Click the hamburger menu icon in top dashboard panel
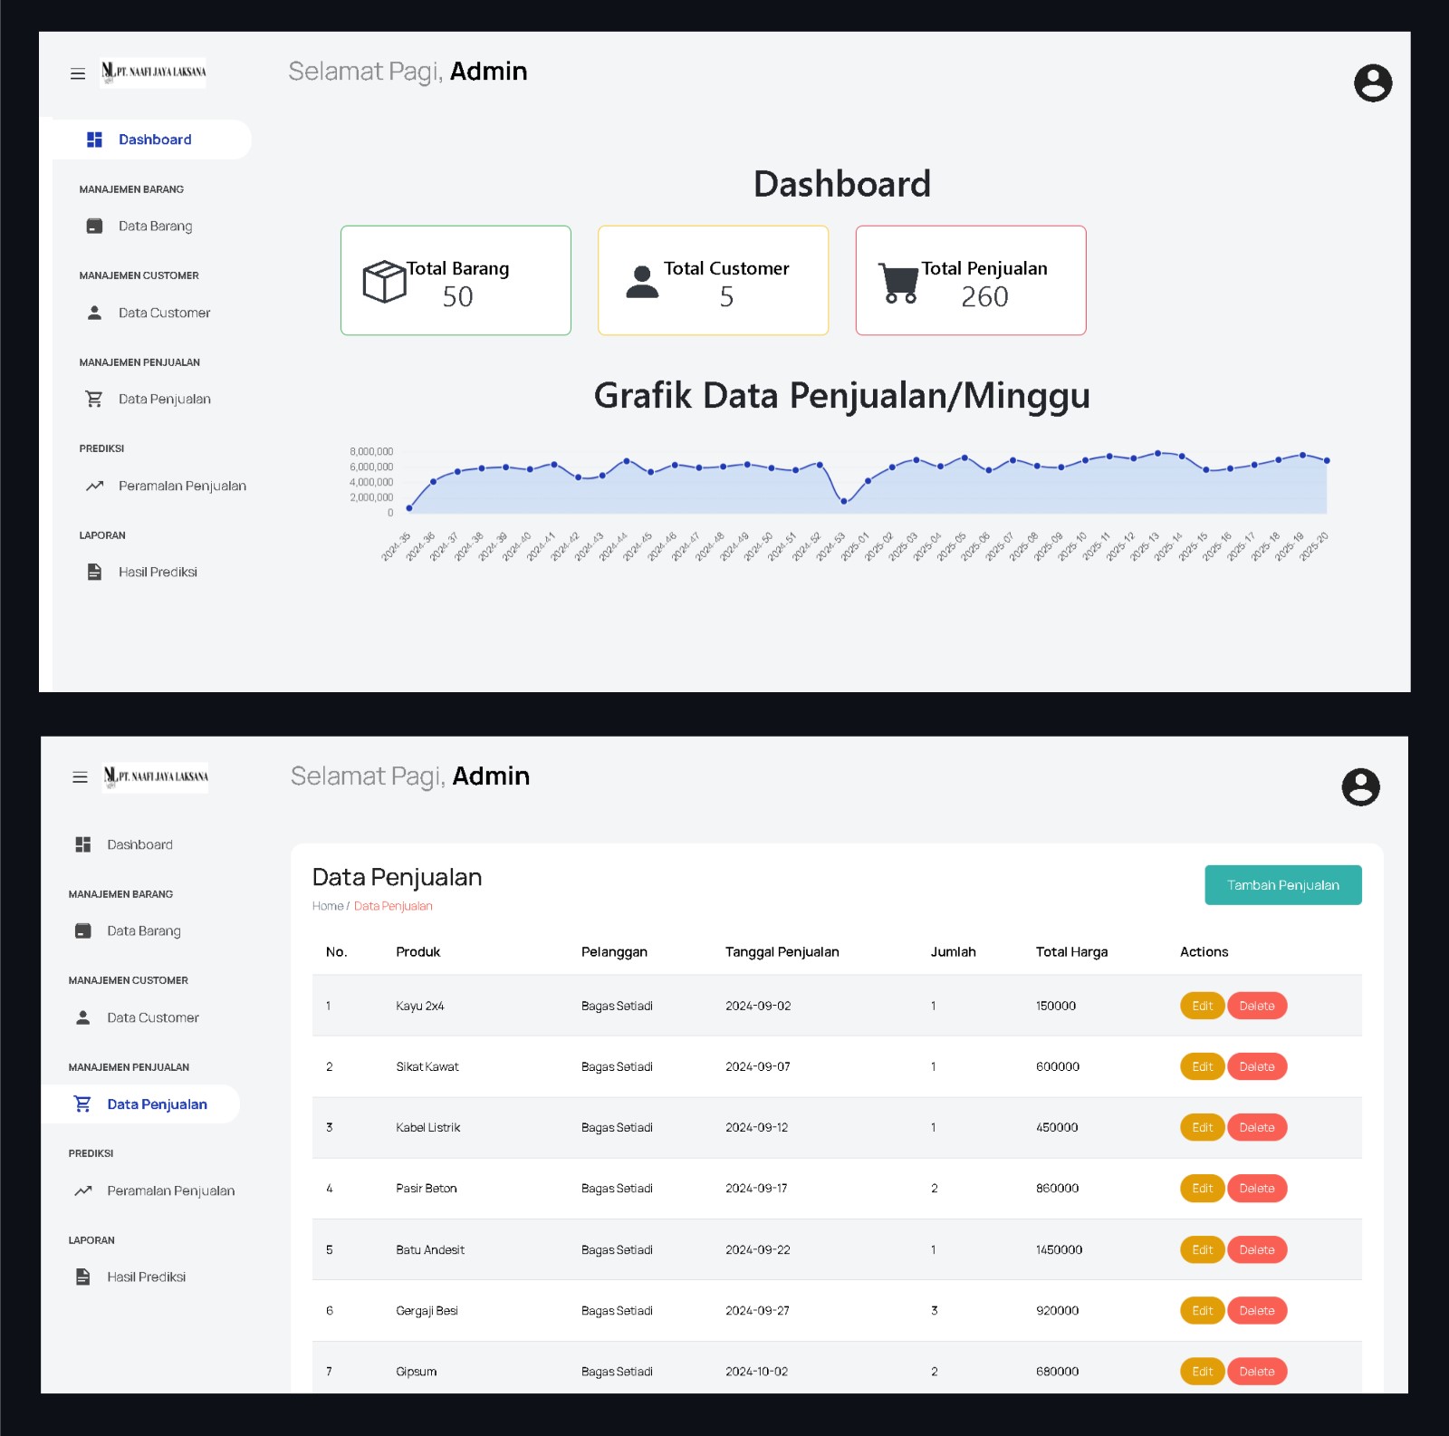This screenshot has height=1436, width=1449. 78,73
